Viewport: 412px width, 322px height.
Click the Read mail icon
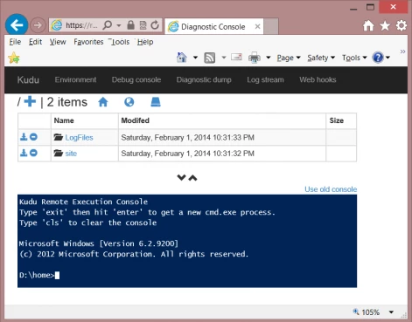pos(236,57)
